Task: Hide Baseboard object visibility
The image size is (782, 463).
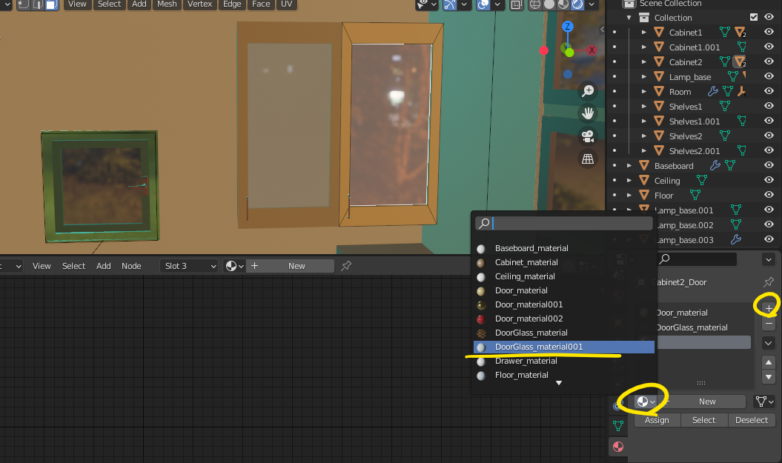Action: 769,165
